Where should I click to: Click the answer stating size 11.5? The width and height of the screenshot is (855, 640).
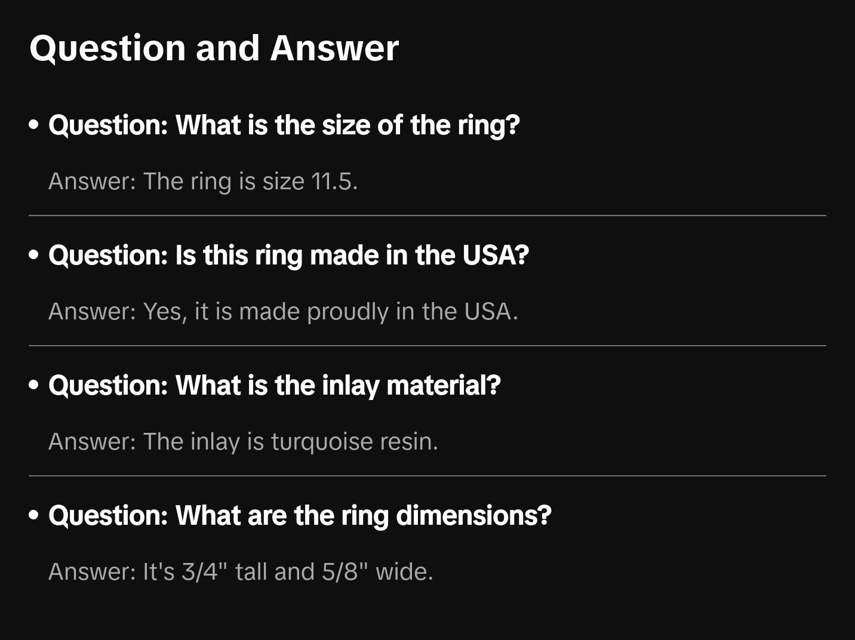[203, 181]
